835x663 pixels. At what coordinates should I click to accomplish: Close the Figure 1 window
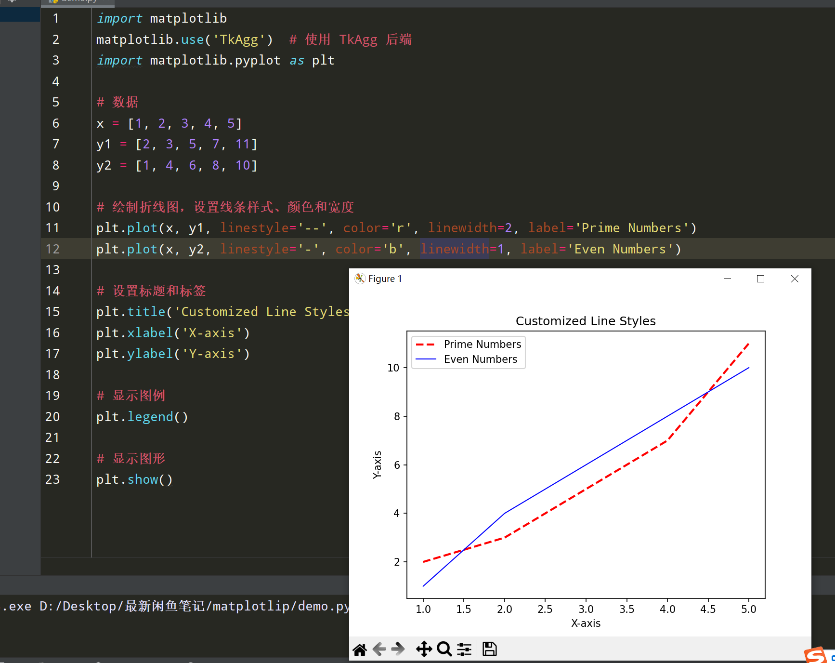point(795,278)
